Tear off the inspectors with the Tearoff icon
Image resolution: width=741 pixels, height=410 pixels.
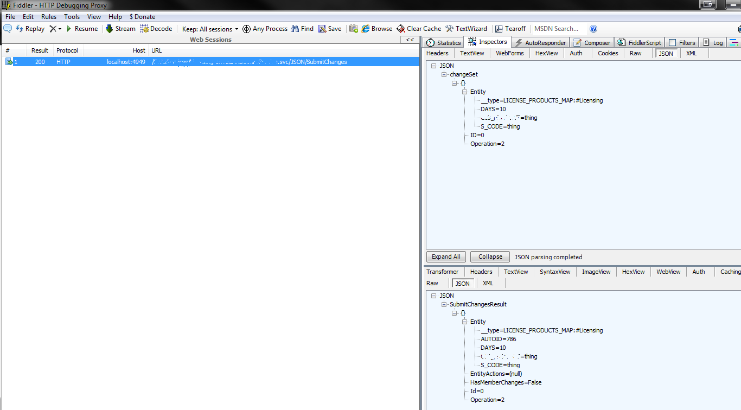pyautogui.click(x=510, y=29)
